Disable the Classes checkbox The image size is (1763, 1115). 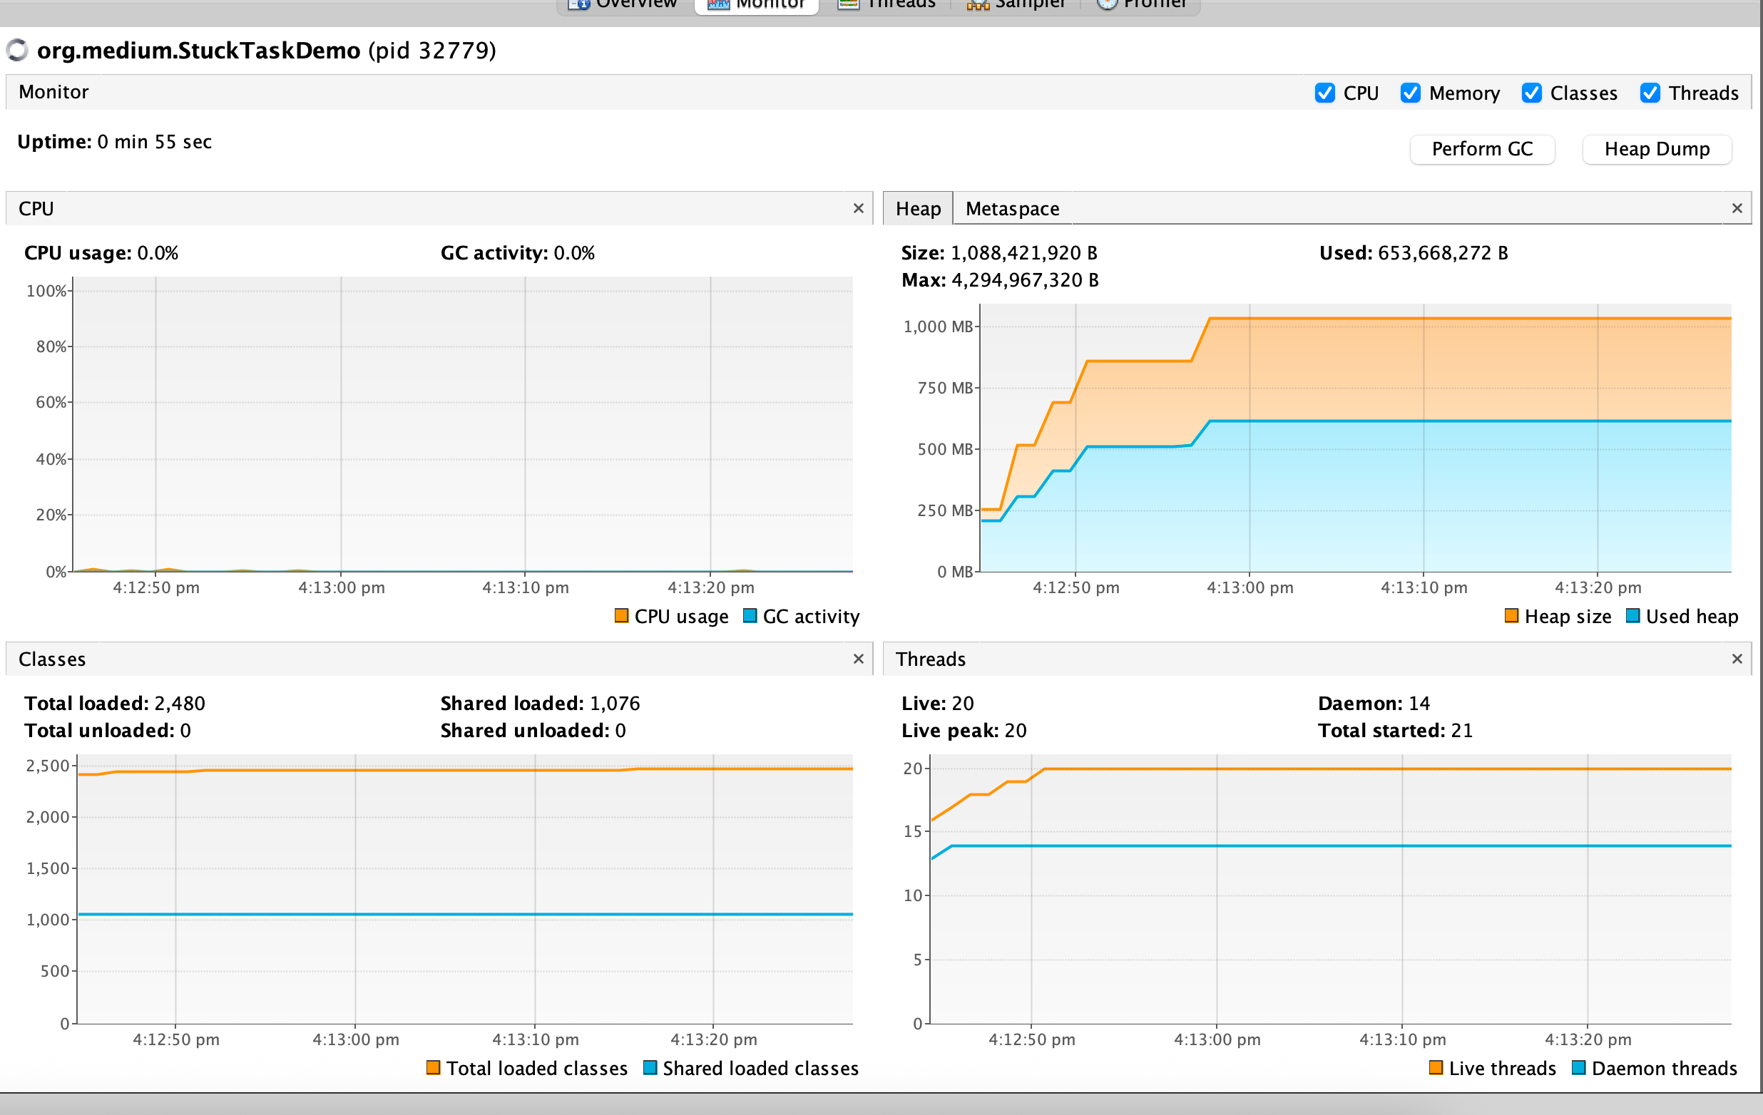point(1531,93)
